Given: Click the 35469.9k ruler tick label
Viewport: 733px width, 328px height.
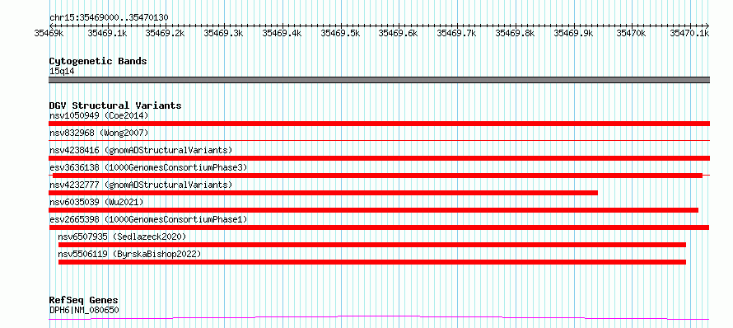Looking at the screenshot, I should coord(573,33).
